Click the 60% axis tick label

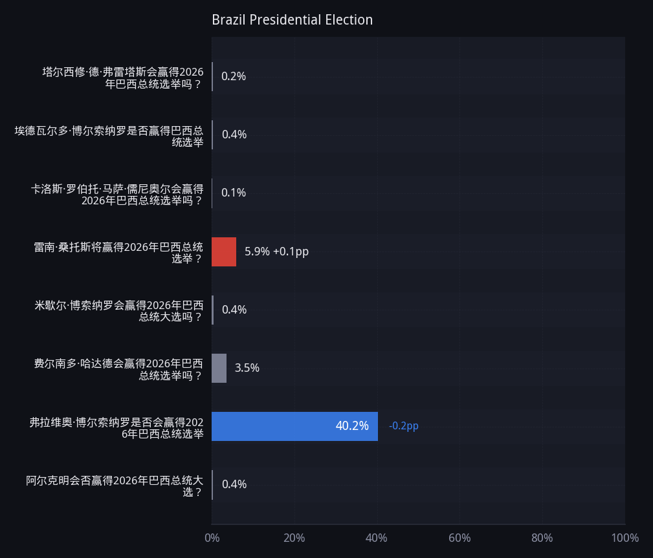[459, 538]
